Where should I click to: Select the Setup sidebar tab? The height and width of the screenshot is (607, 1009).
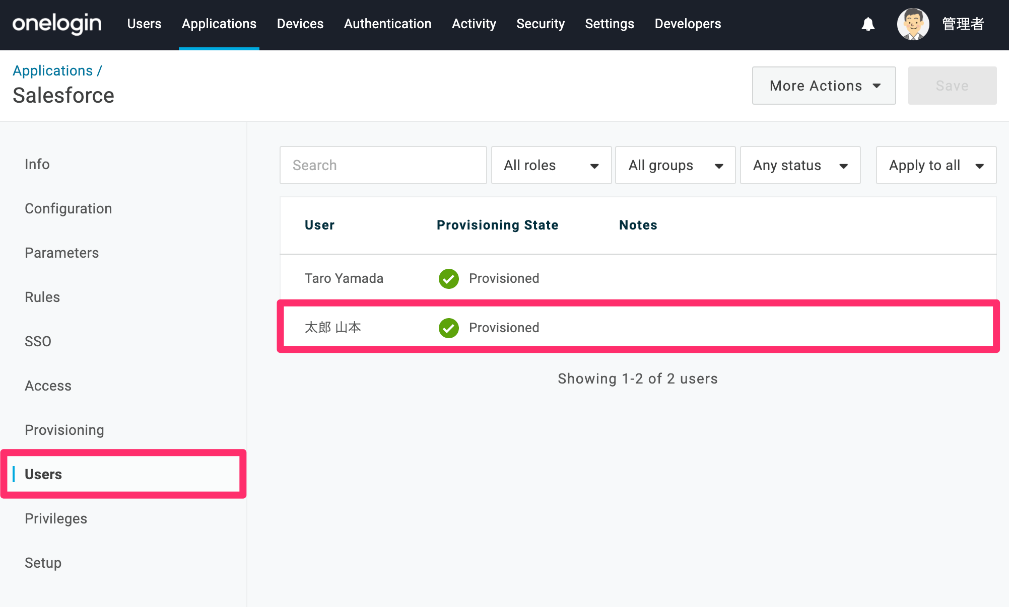[43, 563]
